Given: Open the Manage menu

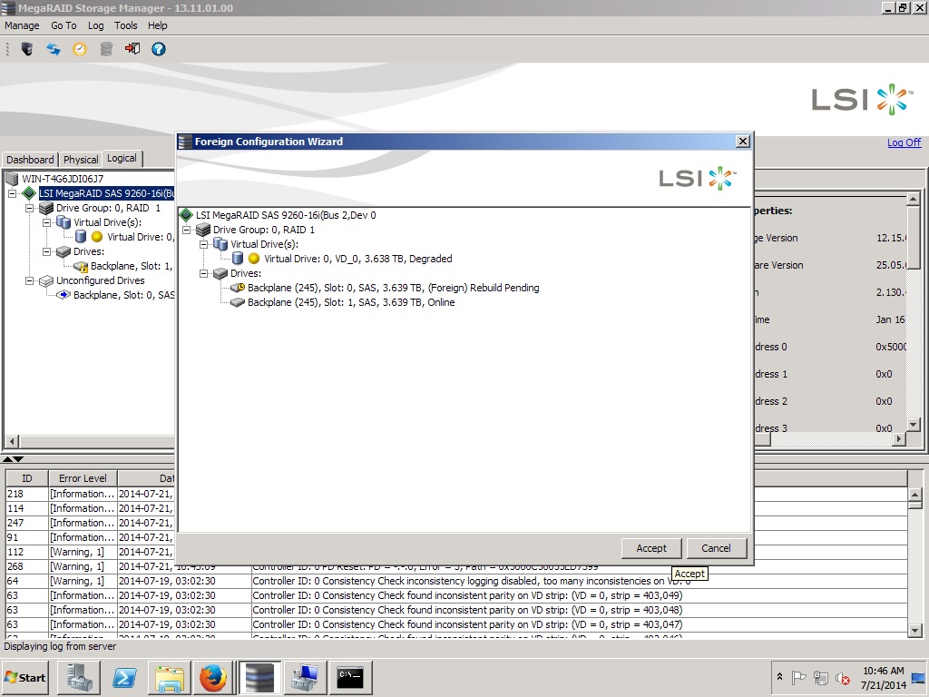Looking at the screenshot, I should (x=22, y=25).
